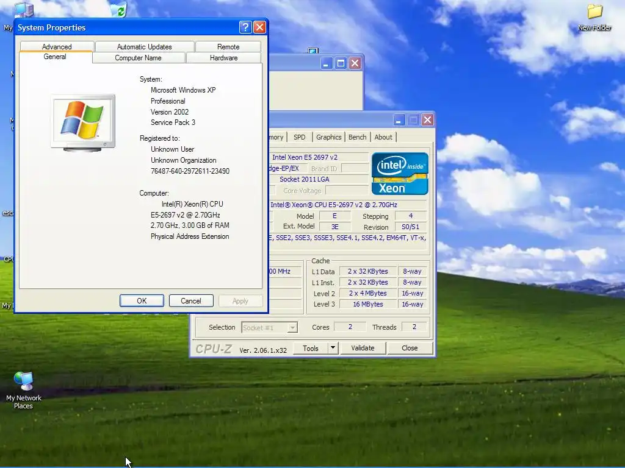Viewport: 625px width, 468px height.
Task: Click the Socket 2011 LGA package field
Action: pyautogui.click(x=319, y=179)
